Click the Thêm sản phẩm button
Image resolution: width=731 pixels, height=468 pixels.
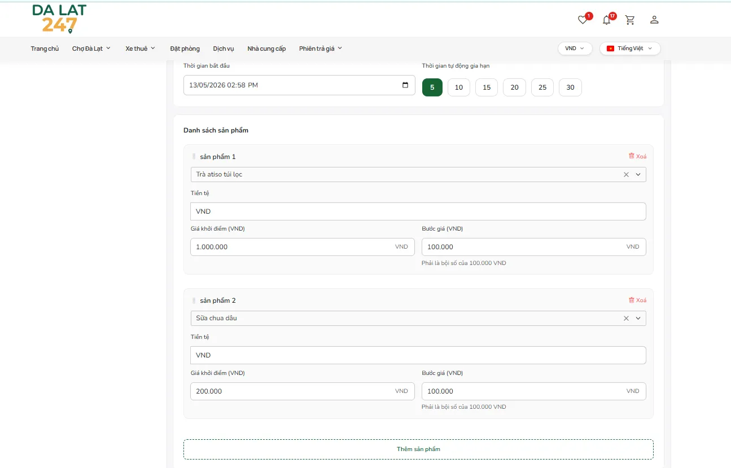[418, 449]
